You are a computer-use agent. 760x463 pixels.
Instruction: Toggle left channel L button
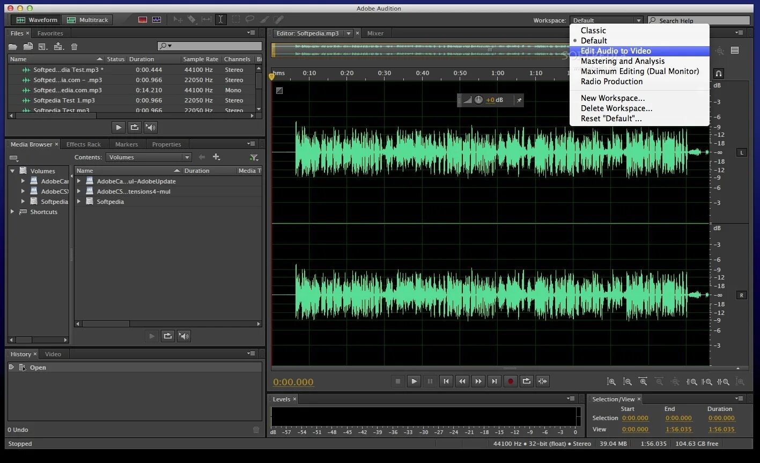pos(742,152)
